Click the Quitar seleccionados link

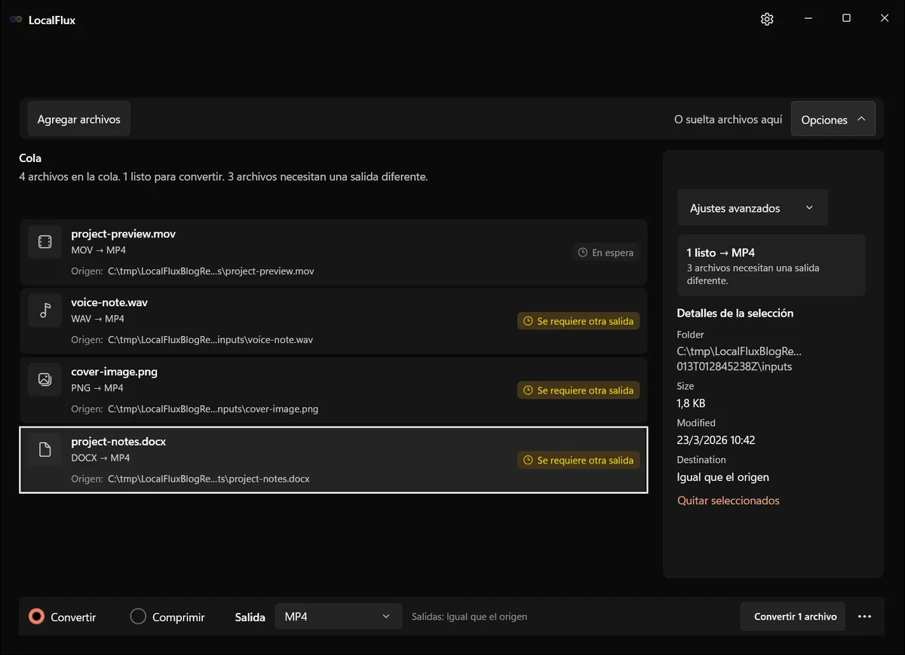(729, 500)
